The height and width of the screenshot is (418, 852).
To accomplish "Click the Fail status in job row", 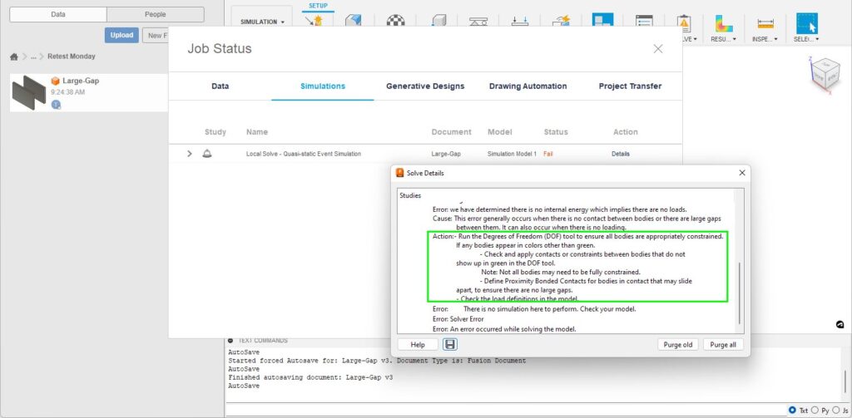I will (x=547, y=155).
